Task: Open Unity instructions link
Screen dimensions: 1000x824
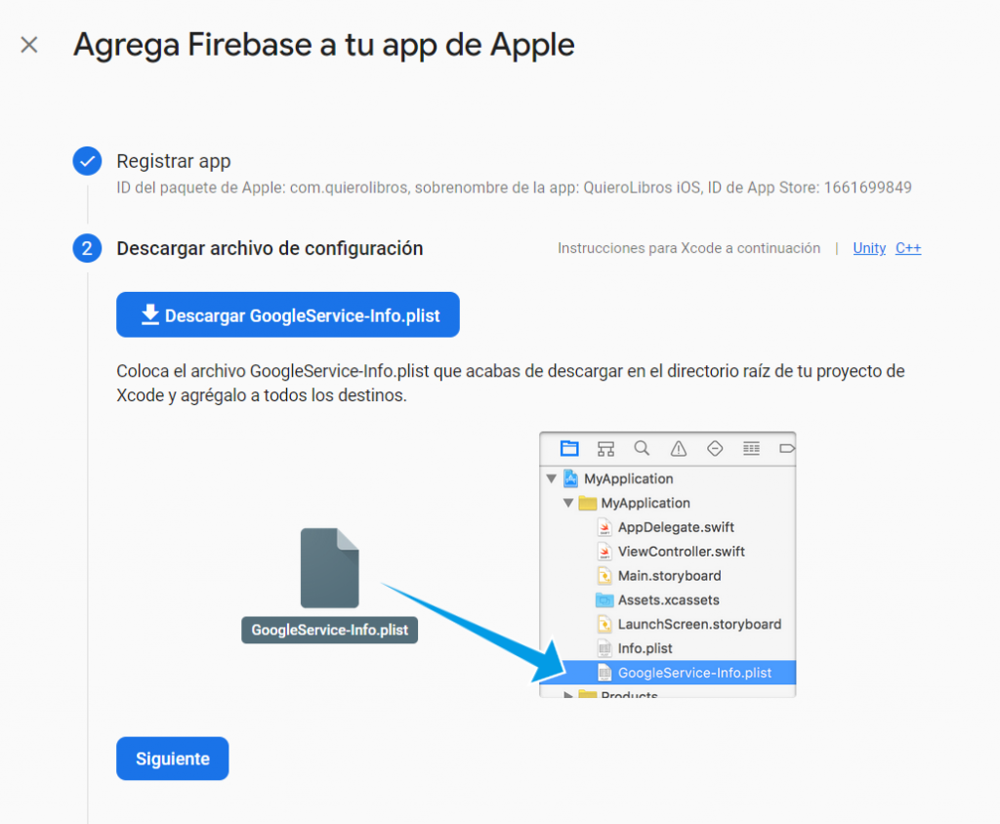Action: tap(869, 248)
